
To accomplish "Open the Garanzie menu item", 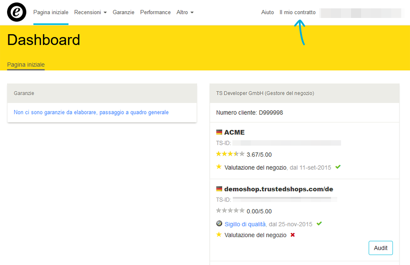I will click(123, 12).
